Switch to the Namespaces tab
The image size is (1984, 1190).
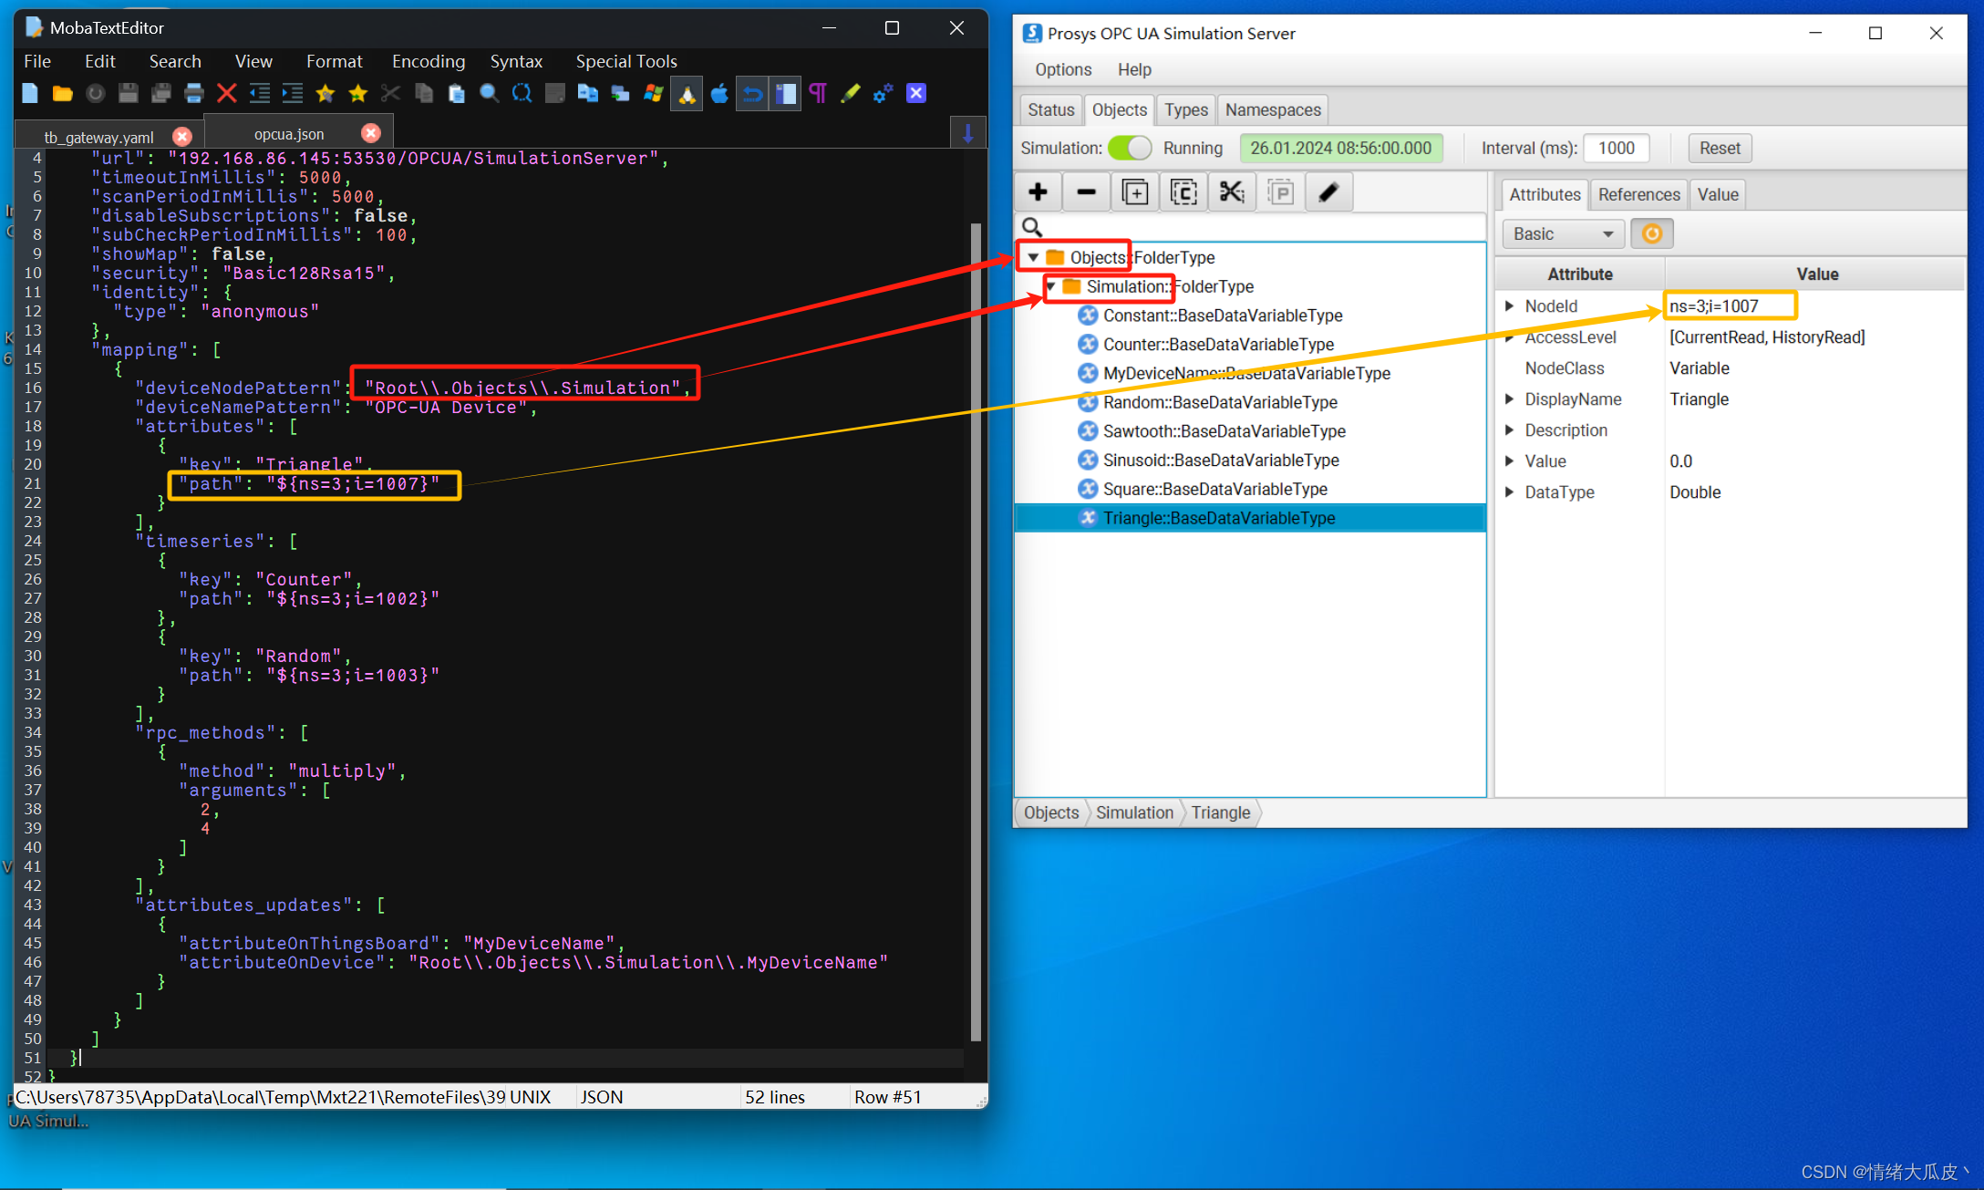pyautogui.click(x=1272, y=109)
